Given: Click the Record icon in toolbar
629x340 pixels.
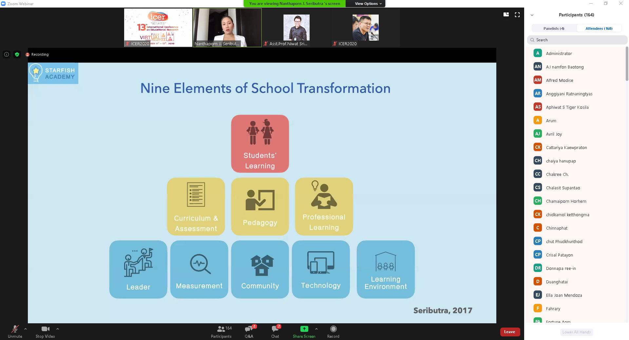Looking at the screenshot, I should pyautogui.click(x=333, y=329).
